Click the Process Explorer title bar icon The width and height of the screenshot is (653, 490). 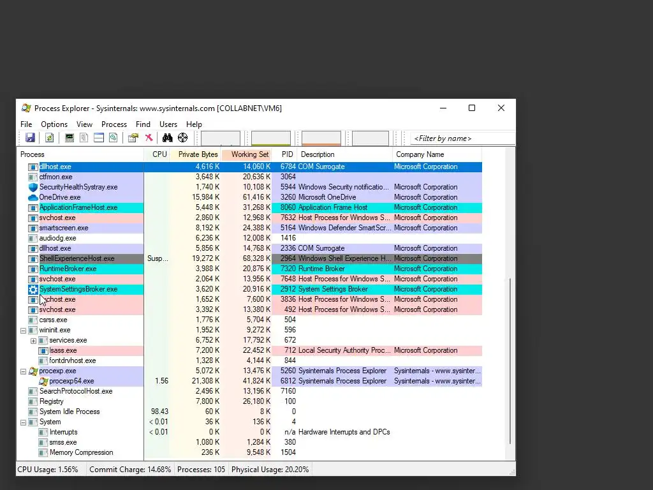coord(26,108)
